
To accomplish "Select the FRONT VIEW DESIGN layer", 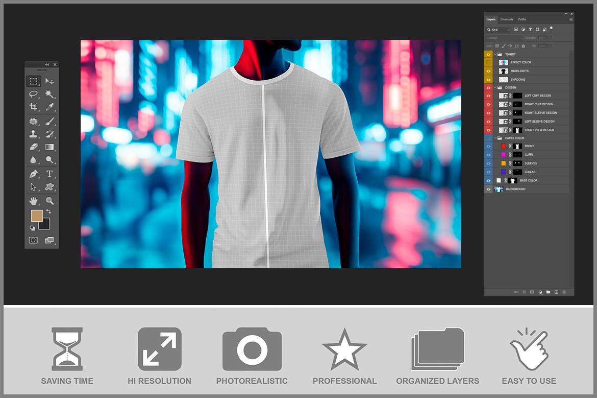I will point(539,130).
